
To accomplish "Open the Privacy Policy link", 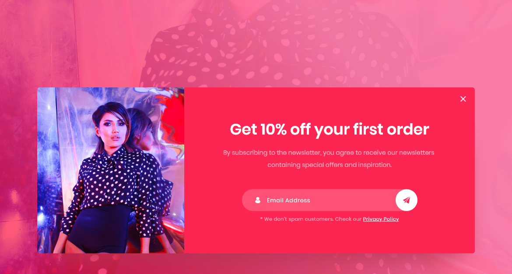I will [381, 219].
